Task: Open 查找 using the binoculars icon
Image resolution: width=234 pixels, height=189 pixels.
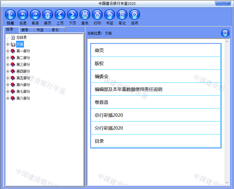Action: tap(85, 15)
